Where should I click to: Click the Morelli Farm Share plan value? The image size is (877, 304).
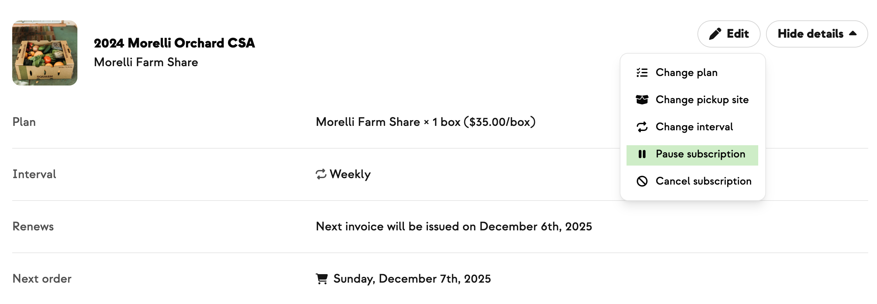click(425, 122)
